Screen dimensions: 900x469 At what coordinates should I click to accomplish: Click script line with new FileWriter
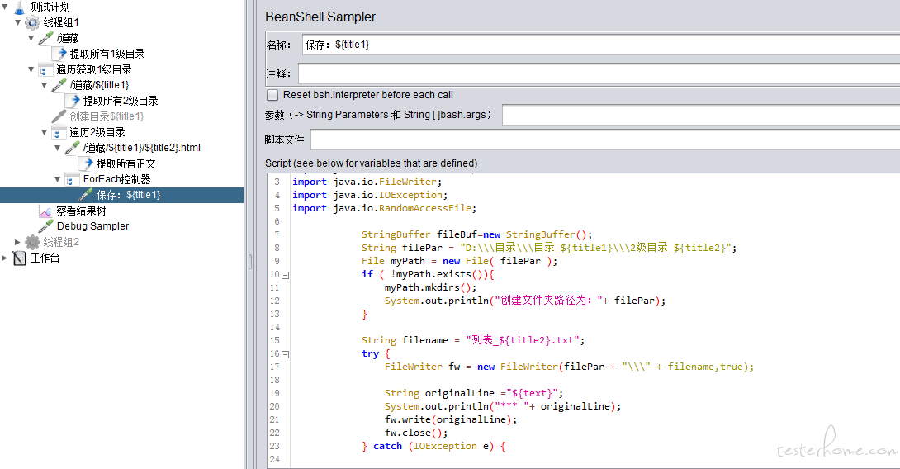click(569, 367)
